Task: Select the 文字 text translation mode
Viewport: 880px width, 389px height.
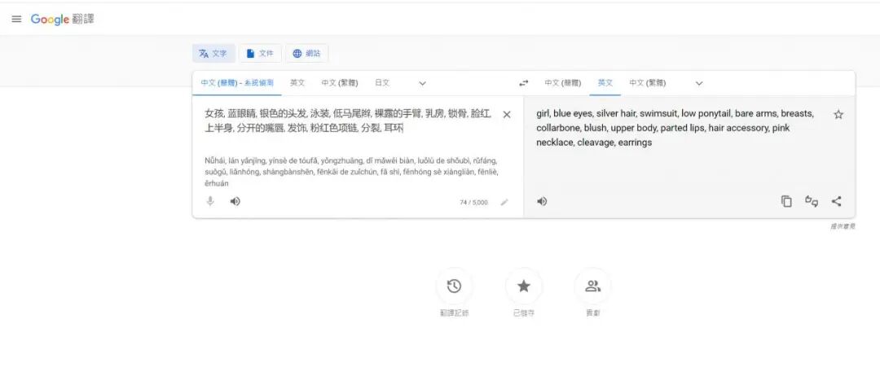Action: click(213, 54)
